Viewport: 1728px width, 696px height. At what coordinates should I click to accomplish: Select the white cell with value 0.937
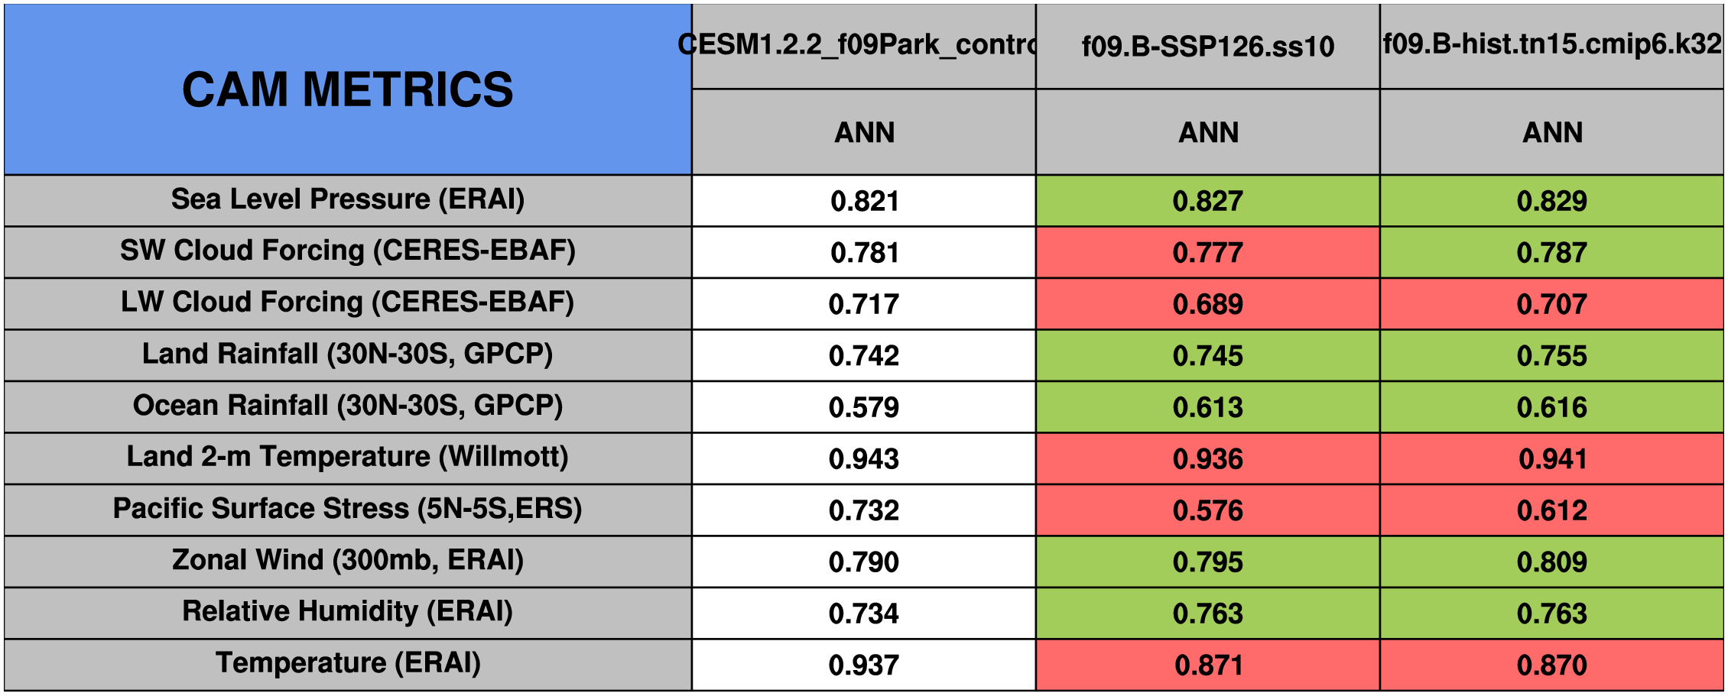[x=863, y=665]
